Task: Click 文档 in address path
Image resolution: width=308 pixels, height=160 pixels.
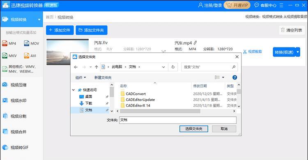Action: pos(132,67)
